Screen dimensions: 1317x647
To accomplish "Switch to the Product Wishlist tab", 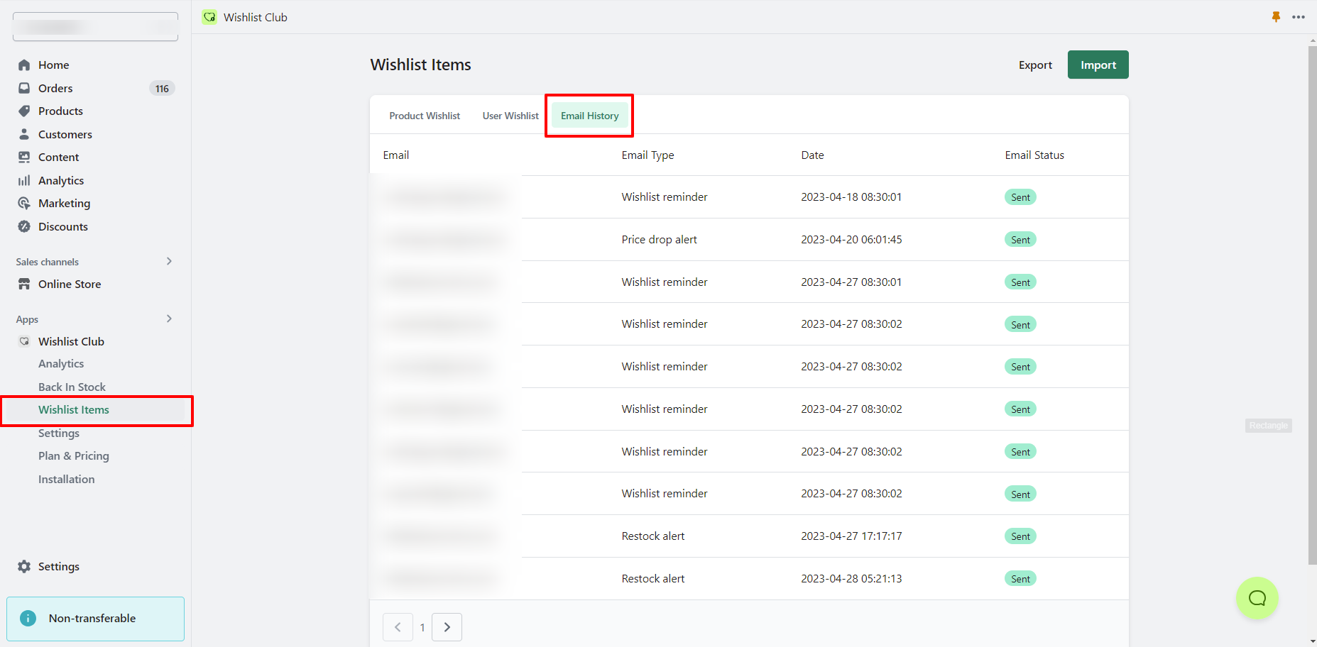I will click(x=424, y=115).
